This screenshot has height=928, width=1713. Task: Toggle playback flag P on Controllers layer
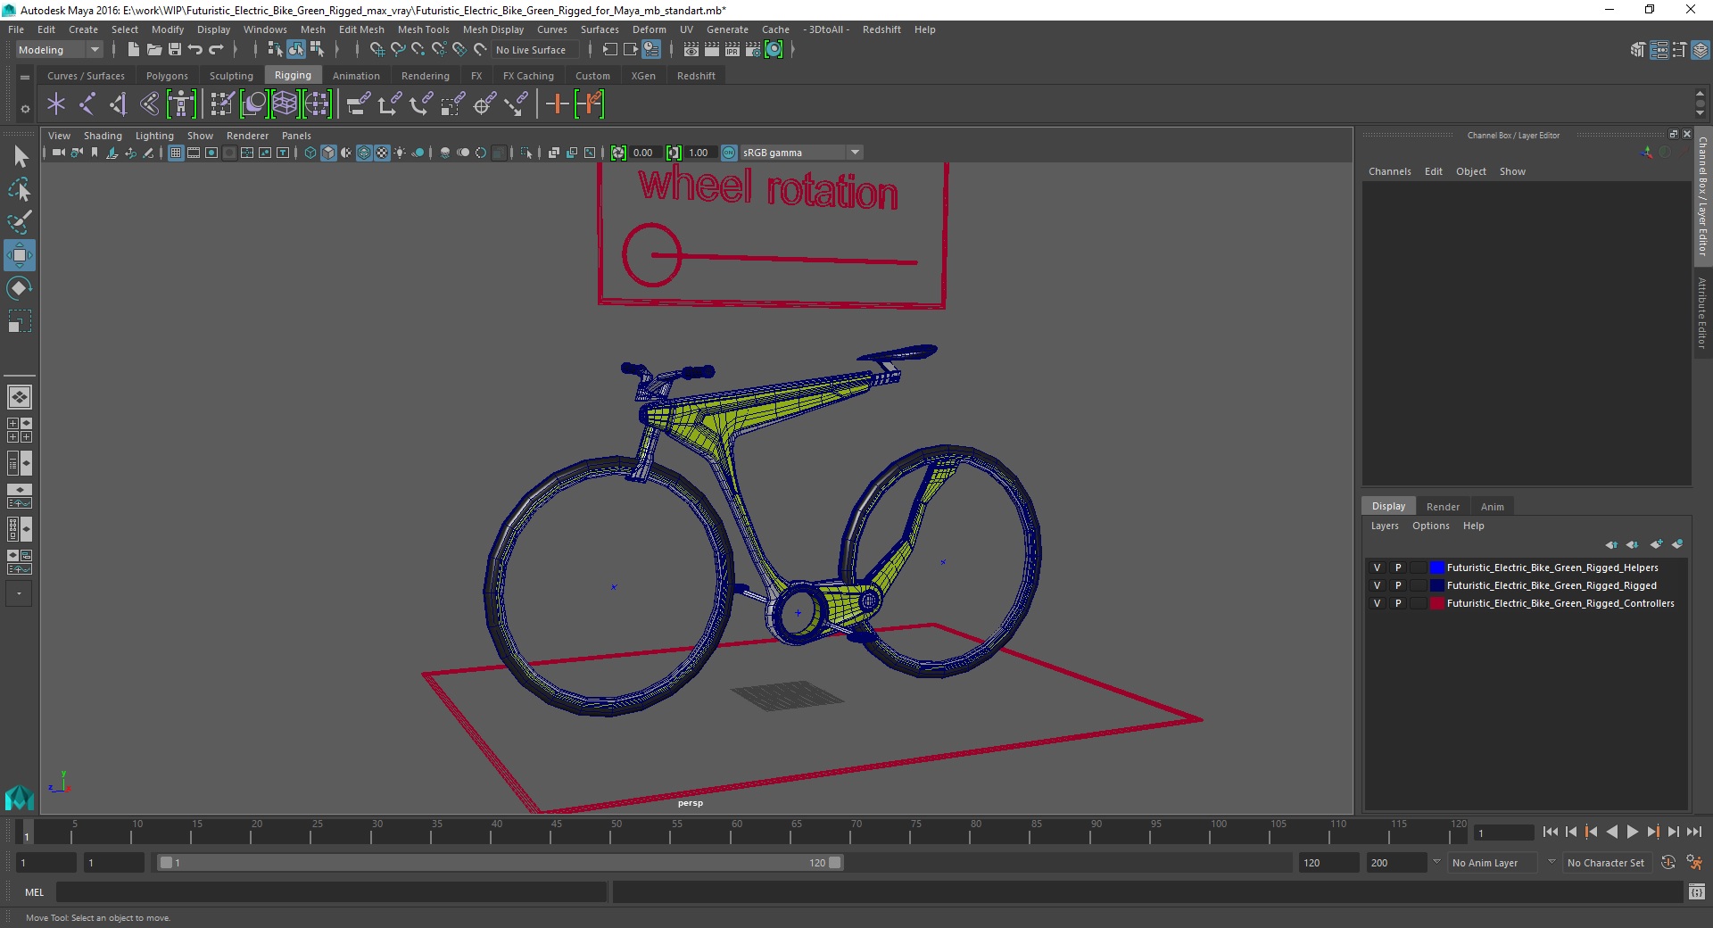click(x=1398, y=603)
